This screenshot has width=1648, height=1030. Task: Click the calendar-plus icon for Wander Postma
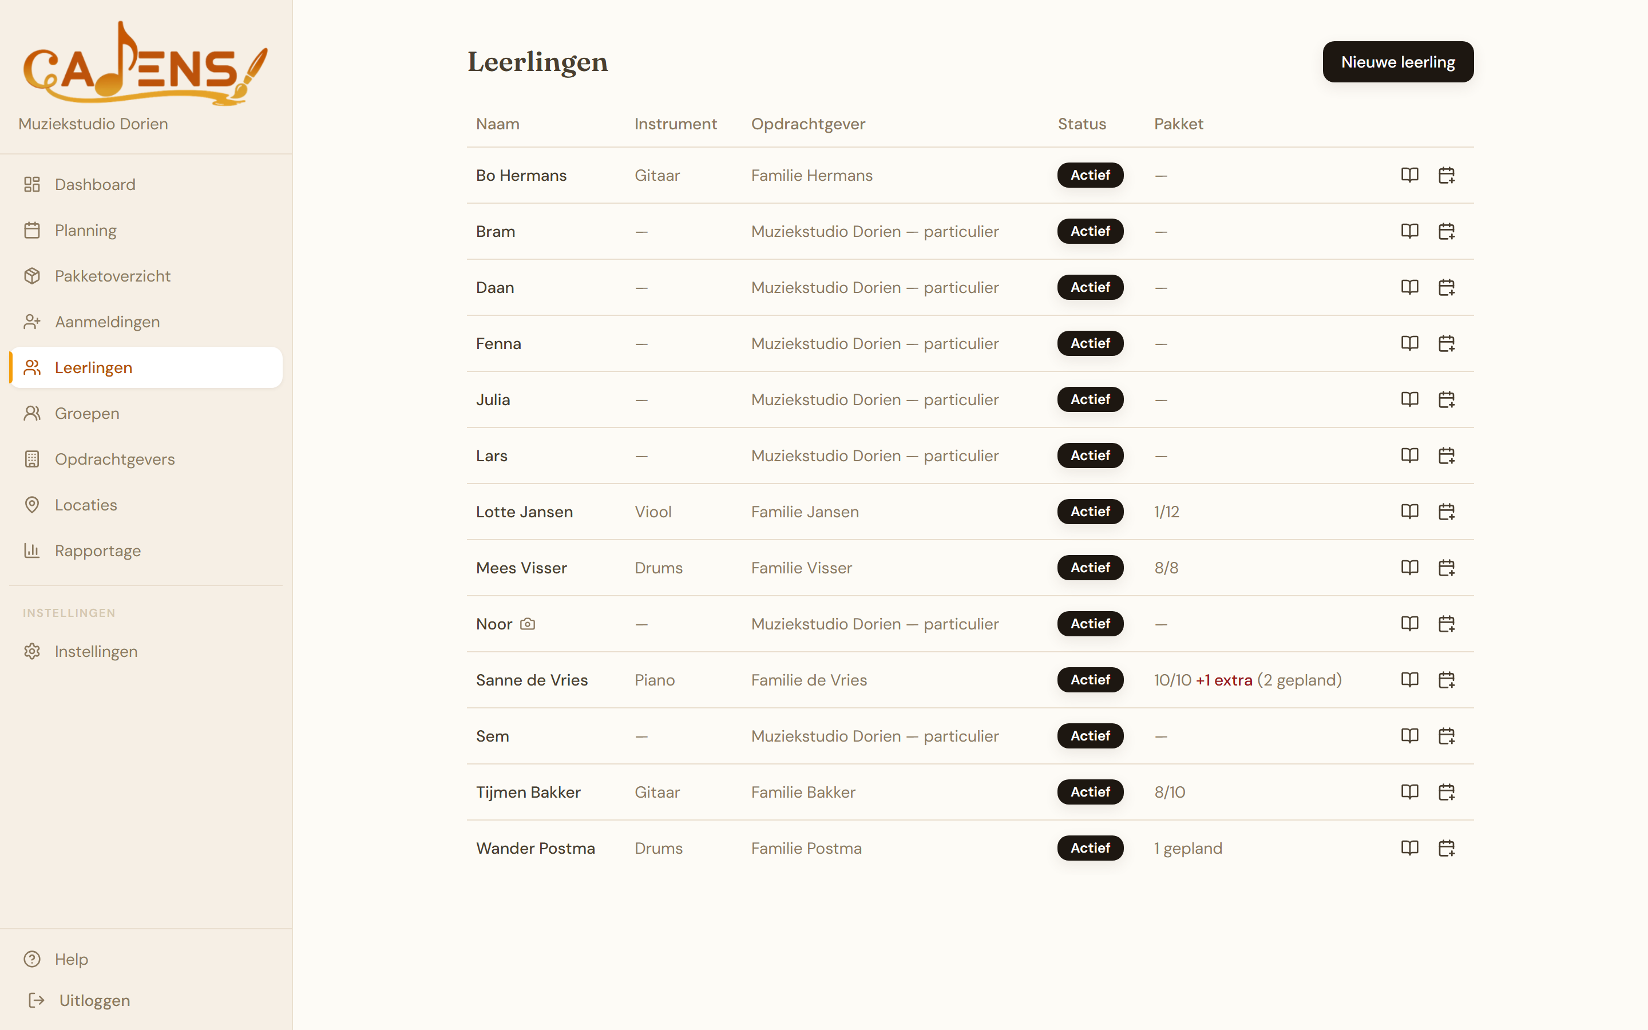tap(1447, 848)
